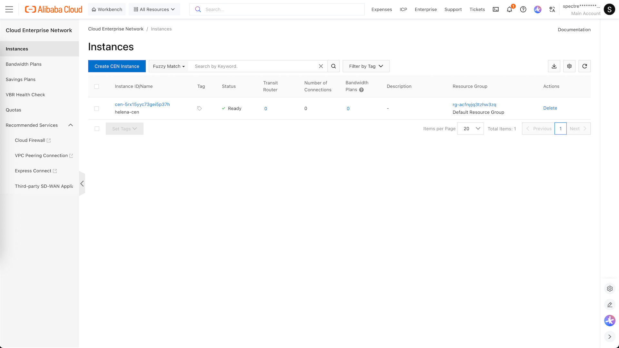The image size is (619, 348).
Task: Click the help question mark icon
Action: pos(523,9)
